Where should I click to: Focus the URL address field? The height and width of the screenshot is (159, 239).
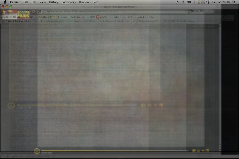click(113, 11)
